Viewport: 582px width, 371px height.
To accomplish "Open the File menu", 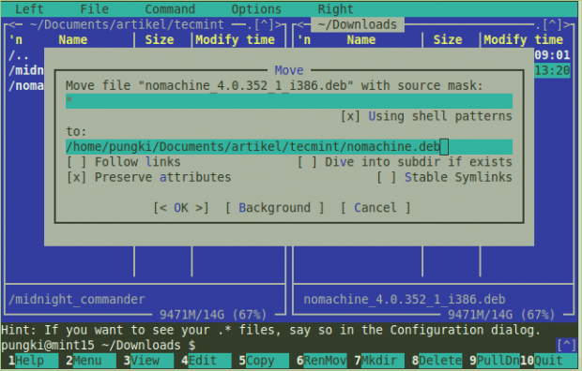I will (94, 8).
